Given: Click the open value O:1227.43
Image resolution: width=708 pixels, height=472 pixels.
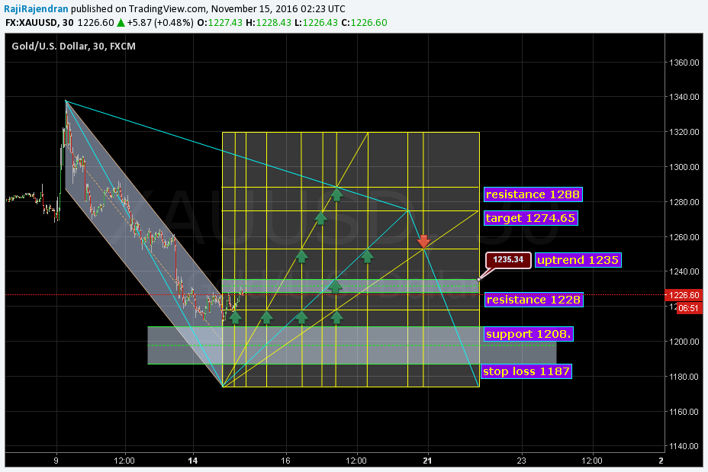Looking at the screenshot, I should (x=220, y=23).
